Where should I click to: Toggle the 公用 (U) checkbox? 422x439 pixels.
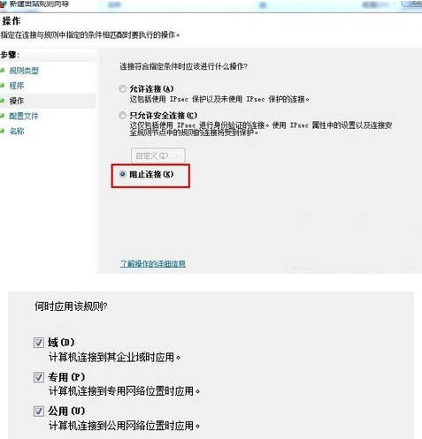coord(39,411)
